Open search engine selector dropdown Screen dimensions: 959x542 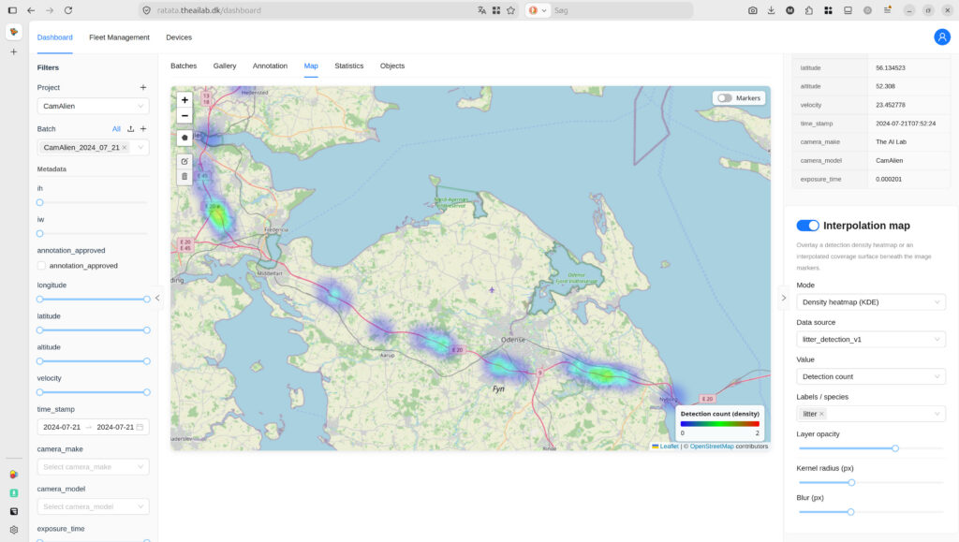(x=538, y=10)
